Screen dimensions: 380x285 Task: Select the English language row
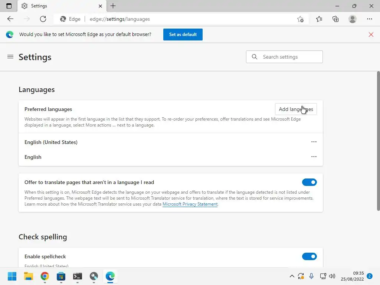[171, 157]
